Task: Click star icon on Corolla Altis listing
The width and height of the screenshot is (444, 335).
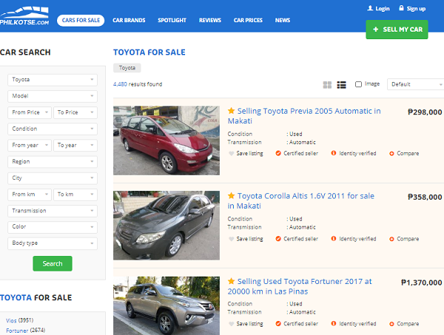Action: (232, 195)
